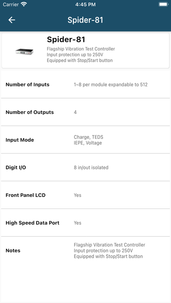Open the Spider-81 device thumbnail image
The height and width of the screenshot is (303, 171).
[24, 52]
